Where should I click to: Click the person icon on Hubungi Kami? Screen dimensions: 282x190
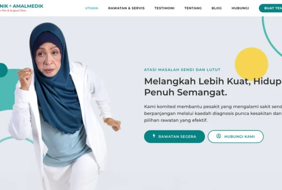(x=219, y=136)
